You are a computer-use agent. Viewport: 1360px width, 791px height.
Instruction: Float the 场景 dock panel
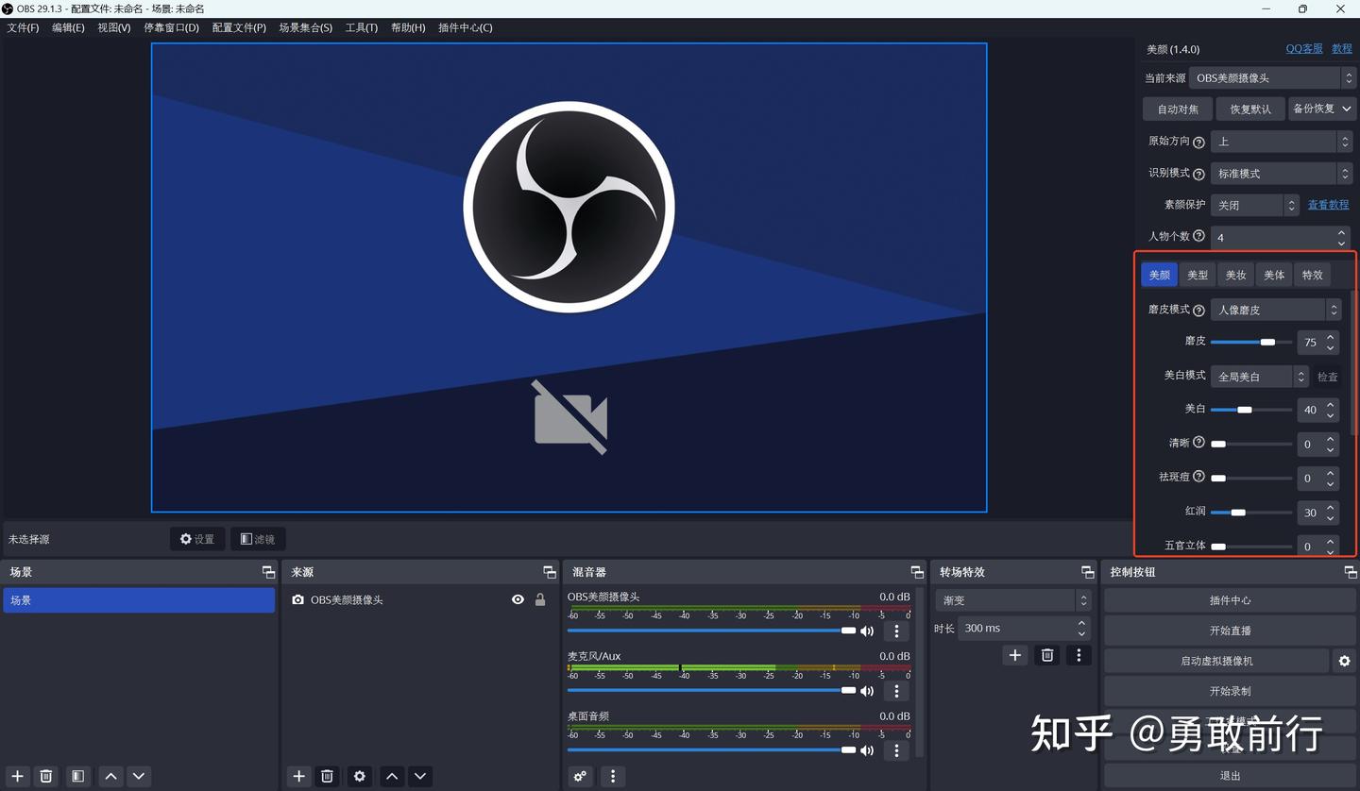pos(268,572)
